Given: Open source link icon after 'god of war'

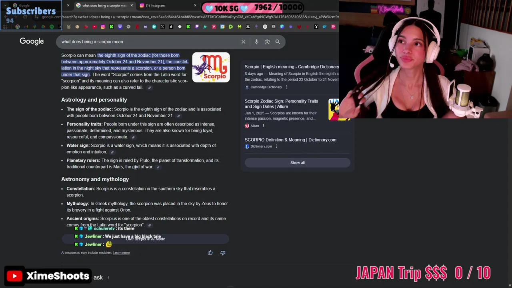Looking at the screenshot, I should pyautogui.click(x=158, y=167).
